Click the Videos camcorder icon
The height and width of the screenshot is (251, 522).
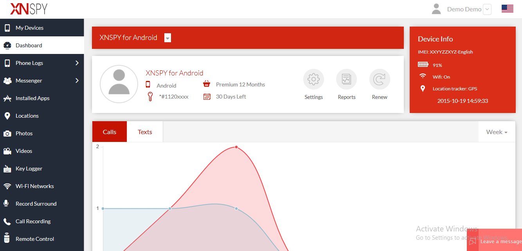[x=7, y=151]
